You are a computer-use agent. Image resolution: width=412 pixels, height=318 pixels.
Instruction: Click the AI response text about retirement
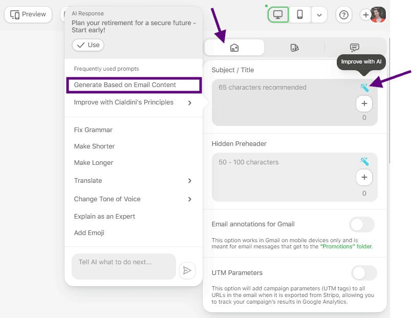pos(134,26)
